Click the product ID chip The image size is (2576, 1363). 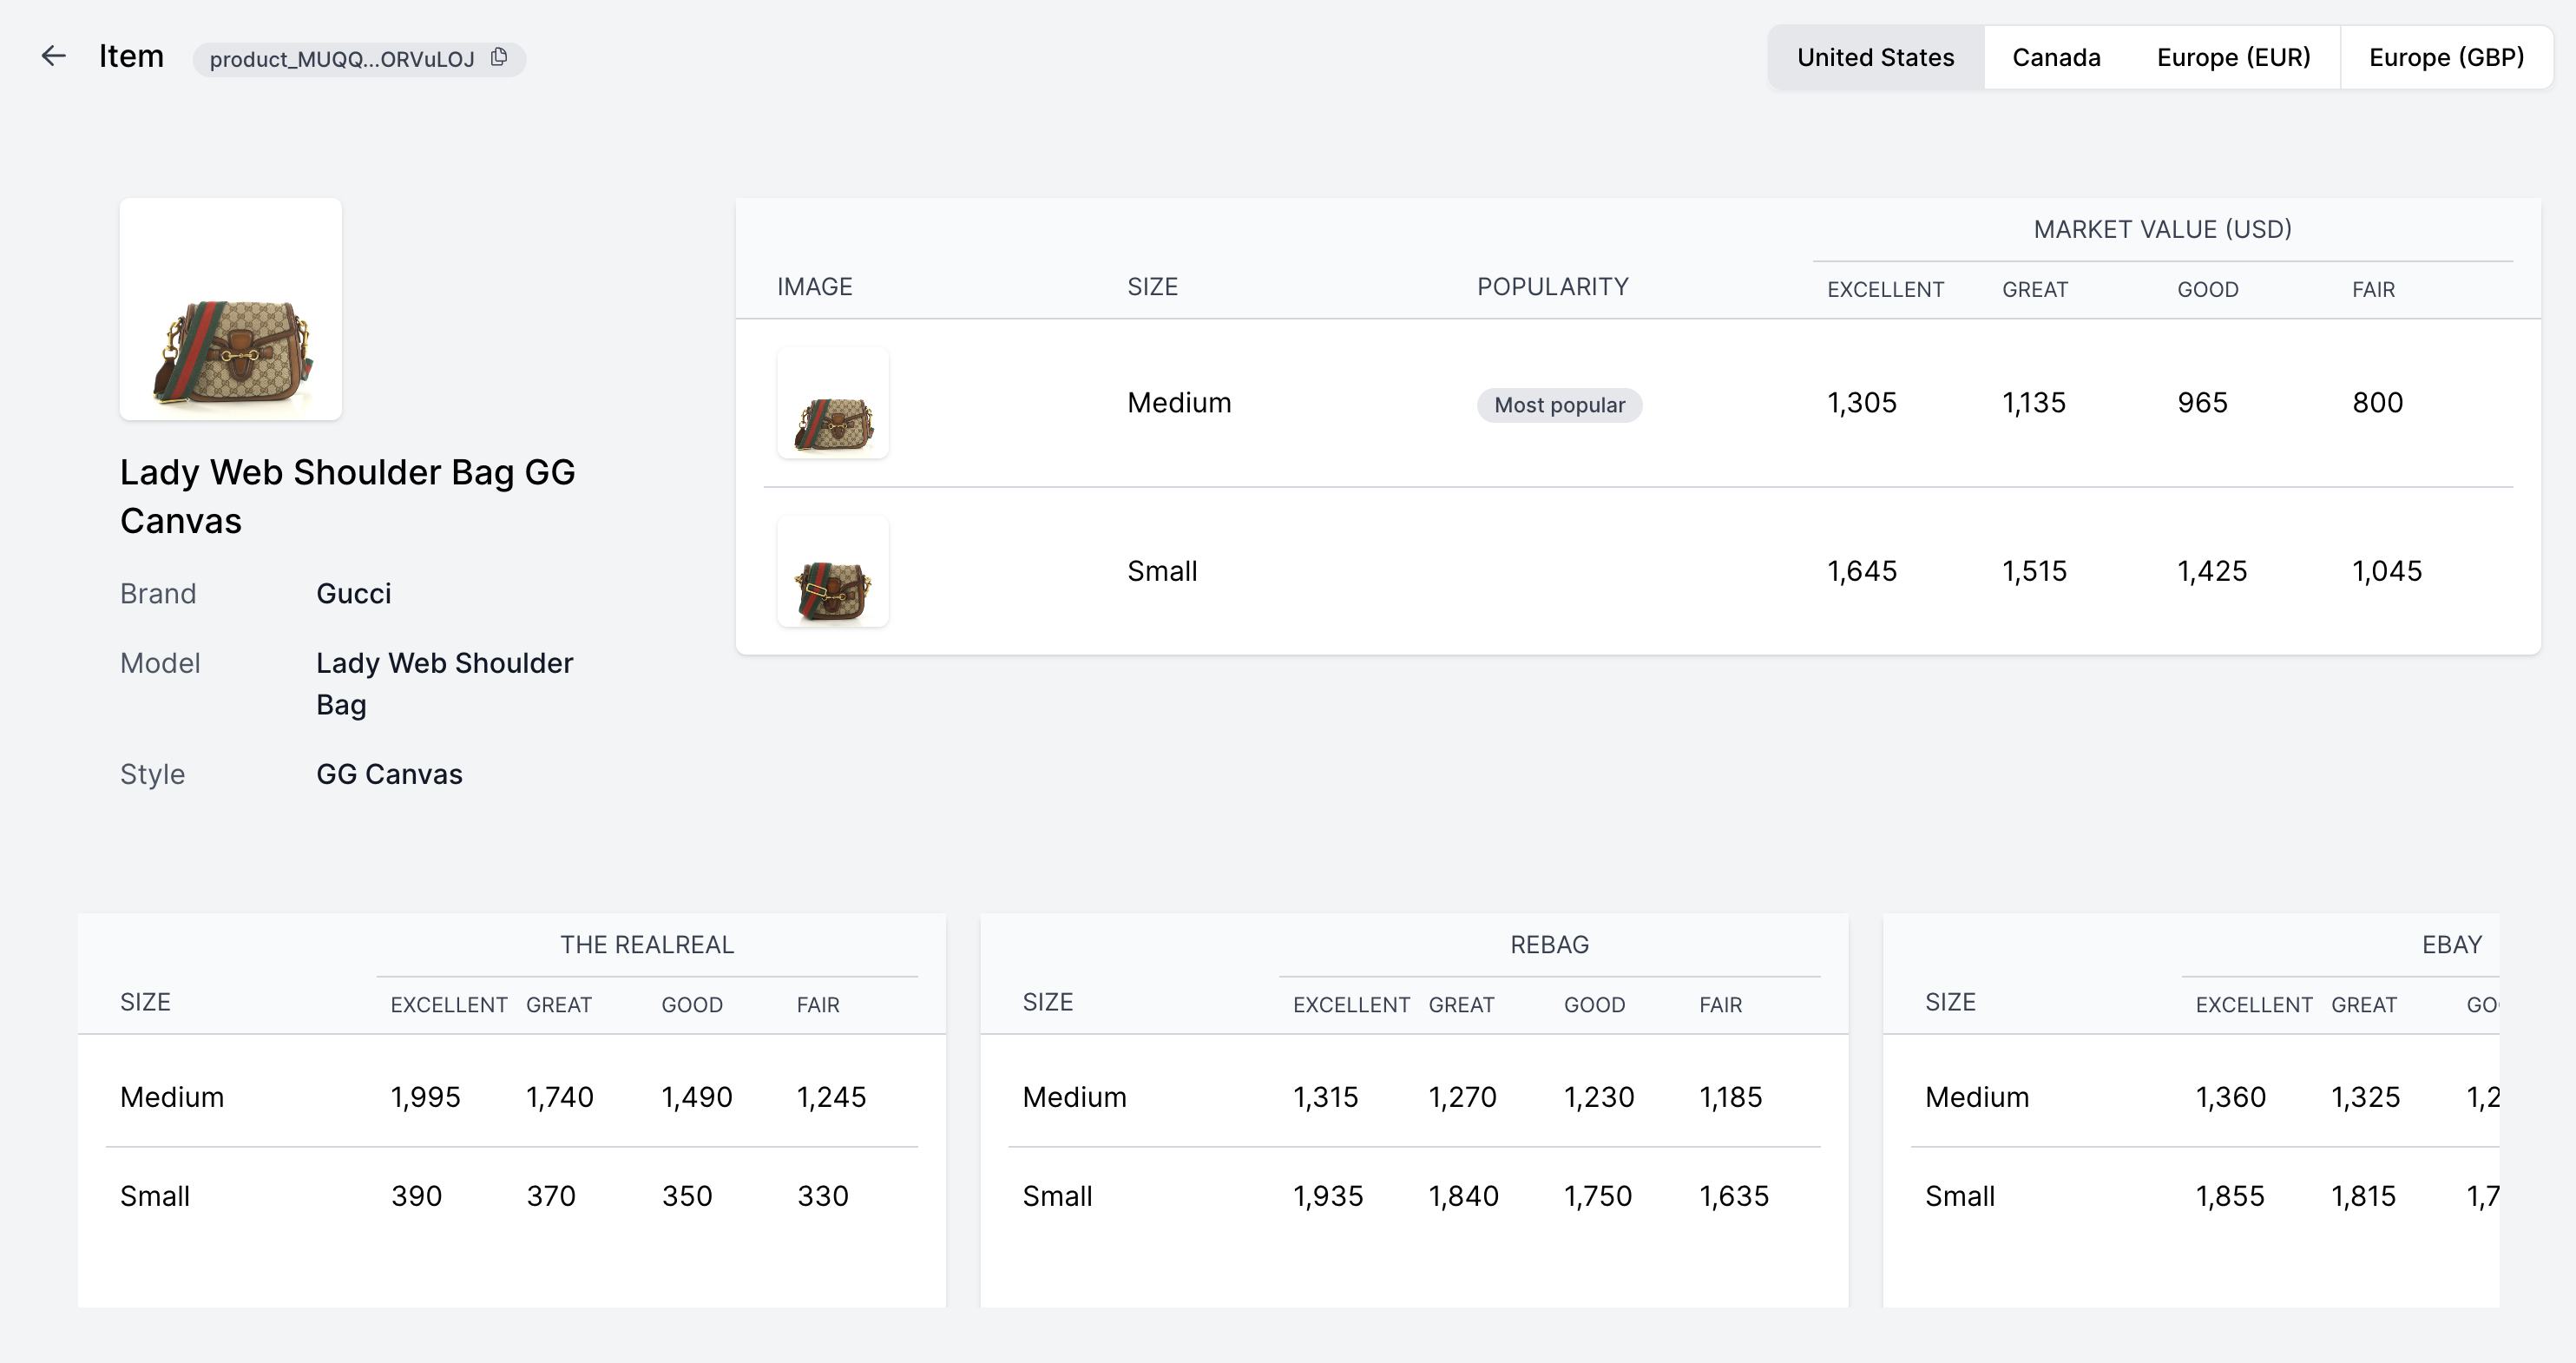pos(342,59)
